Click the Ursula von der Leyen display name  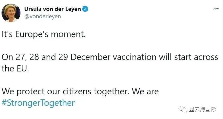(52, 9)
